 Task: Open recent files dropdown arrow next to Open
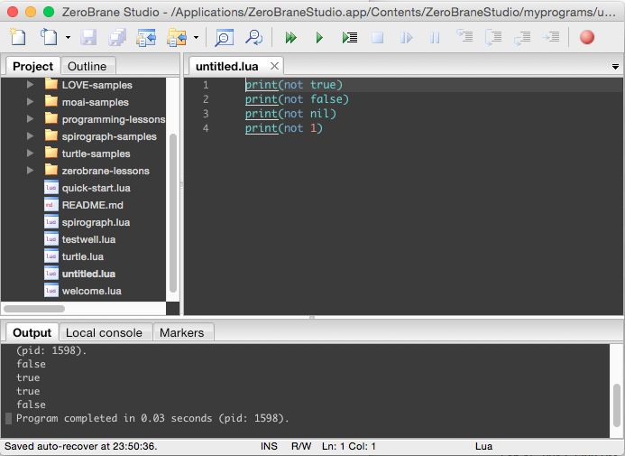tap(69, 38)
